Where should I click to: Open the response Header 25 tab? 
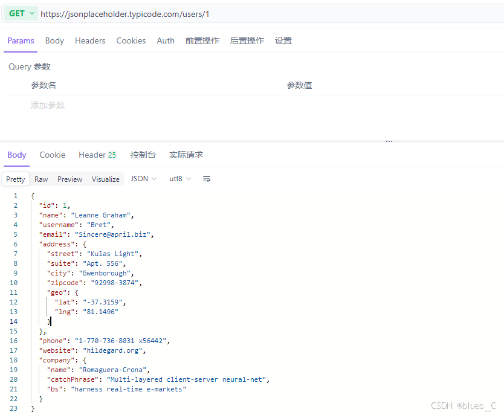pyautogui.click(x=97, y=155)
